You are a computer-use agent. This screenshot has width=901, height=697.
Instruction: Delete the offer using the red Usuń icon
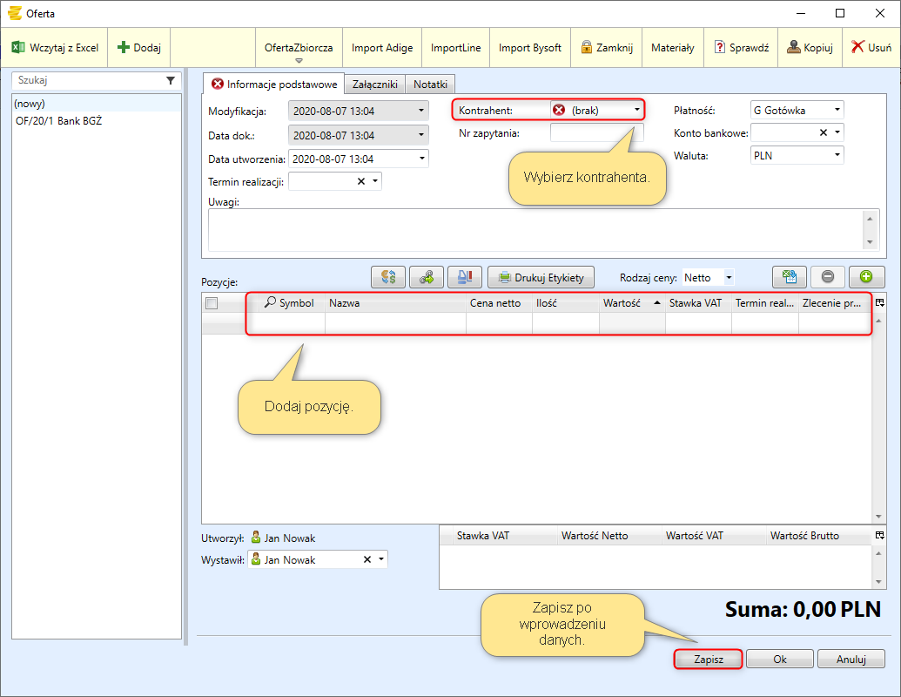[x=857, y=47]
